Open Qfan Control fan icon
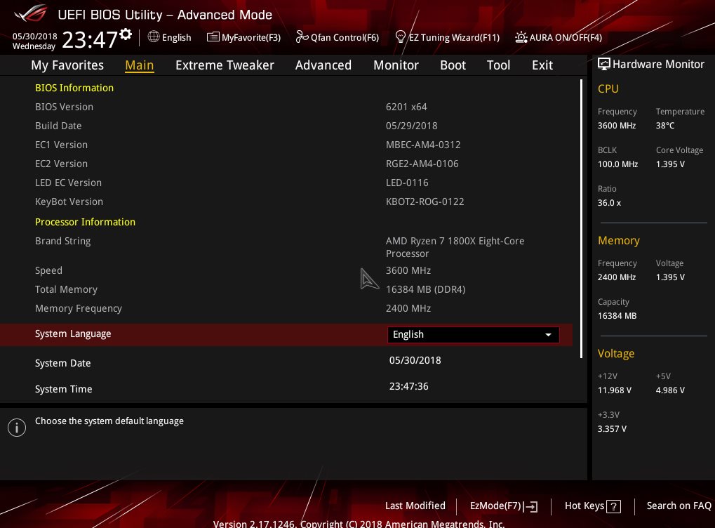 pyautogui.click(x=302, y=37)
